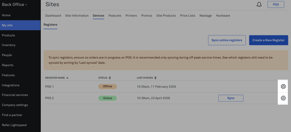The image size is (291, 132).
Task: Open the Site Information tab
Action: [77, 16]
